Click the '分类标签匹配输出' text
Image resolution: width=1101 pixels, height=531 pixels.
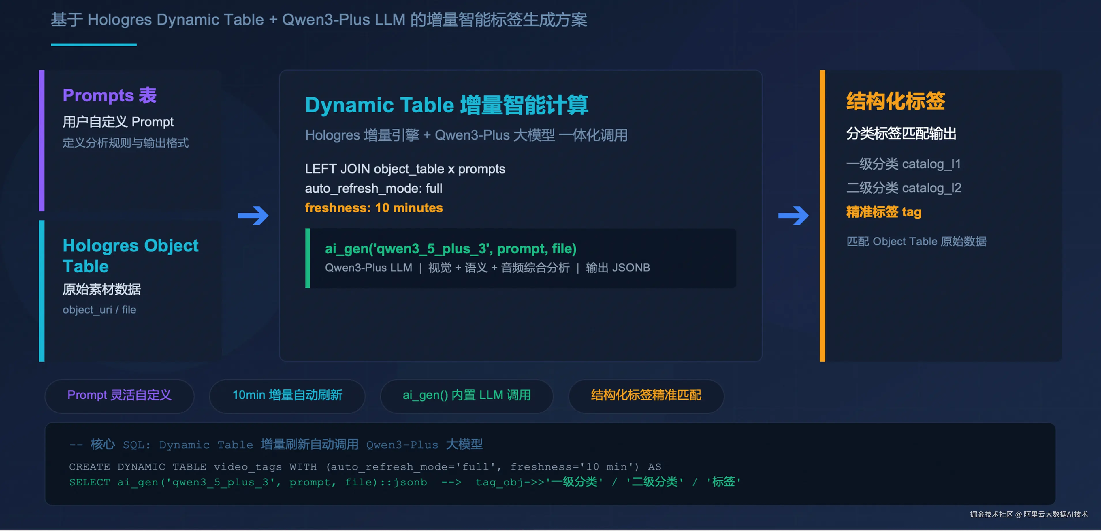(x=901, y=133)
